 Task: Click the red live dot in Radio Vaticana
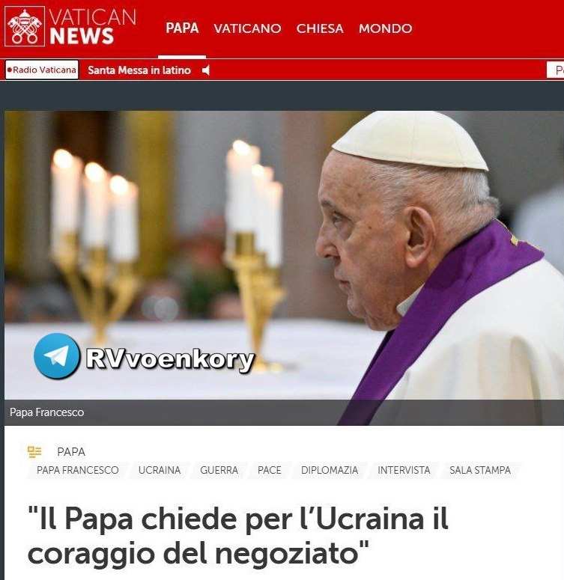pyautogui.click(x=10, y=70)
